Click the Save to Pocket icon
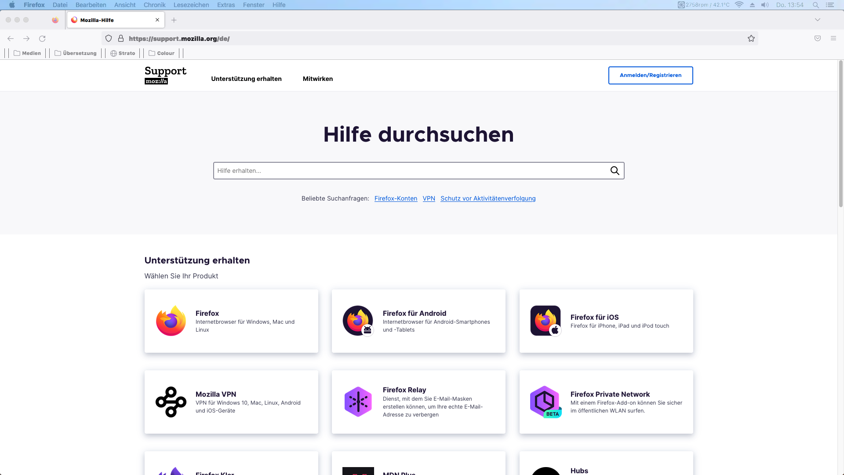The image size is (844, 475). pyautogui.click(x=818, y=39)
